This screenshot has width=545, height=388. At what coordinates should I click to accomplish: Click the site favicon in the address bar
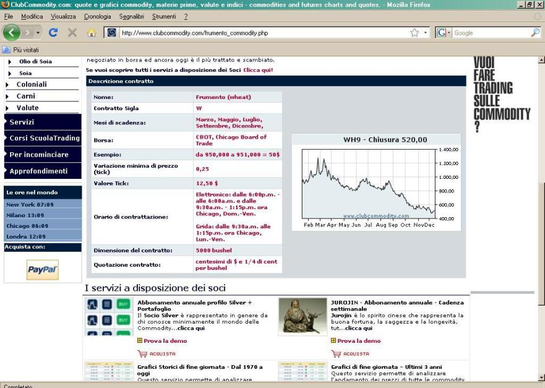pos(111,33)
